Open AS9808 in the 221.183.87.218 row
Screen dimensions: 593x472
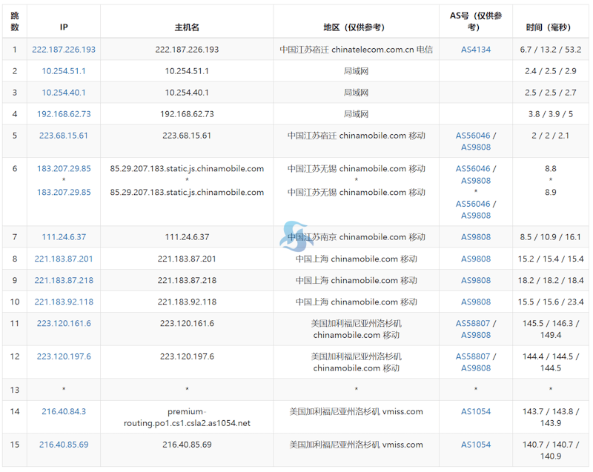476,280
